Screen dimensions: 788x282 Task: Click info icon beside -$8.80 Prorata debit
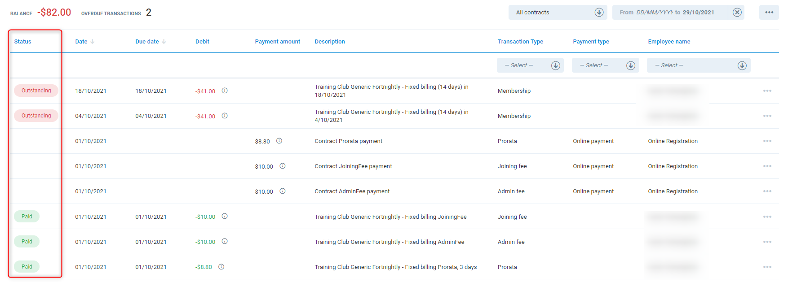click(221, 267)
